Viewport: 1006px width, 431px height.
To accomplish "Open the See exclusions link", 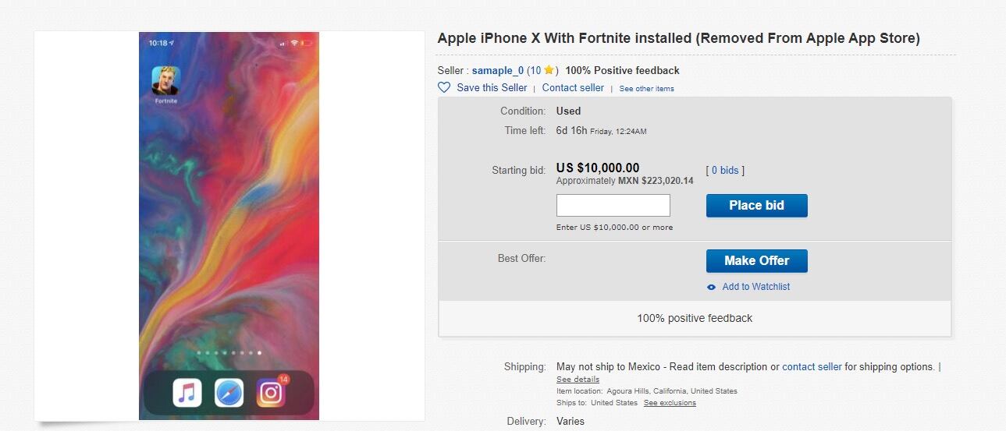I will pos(670,403).
